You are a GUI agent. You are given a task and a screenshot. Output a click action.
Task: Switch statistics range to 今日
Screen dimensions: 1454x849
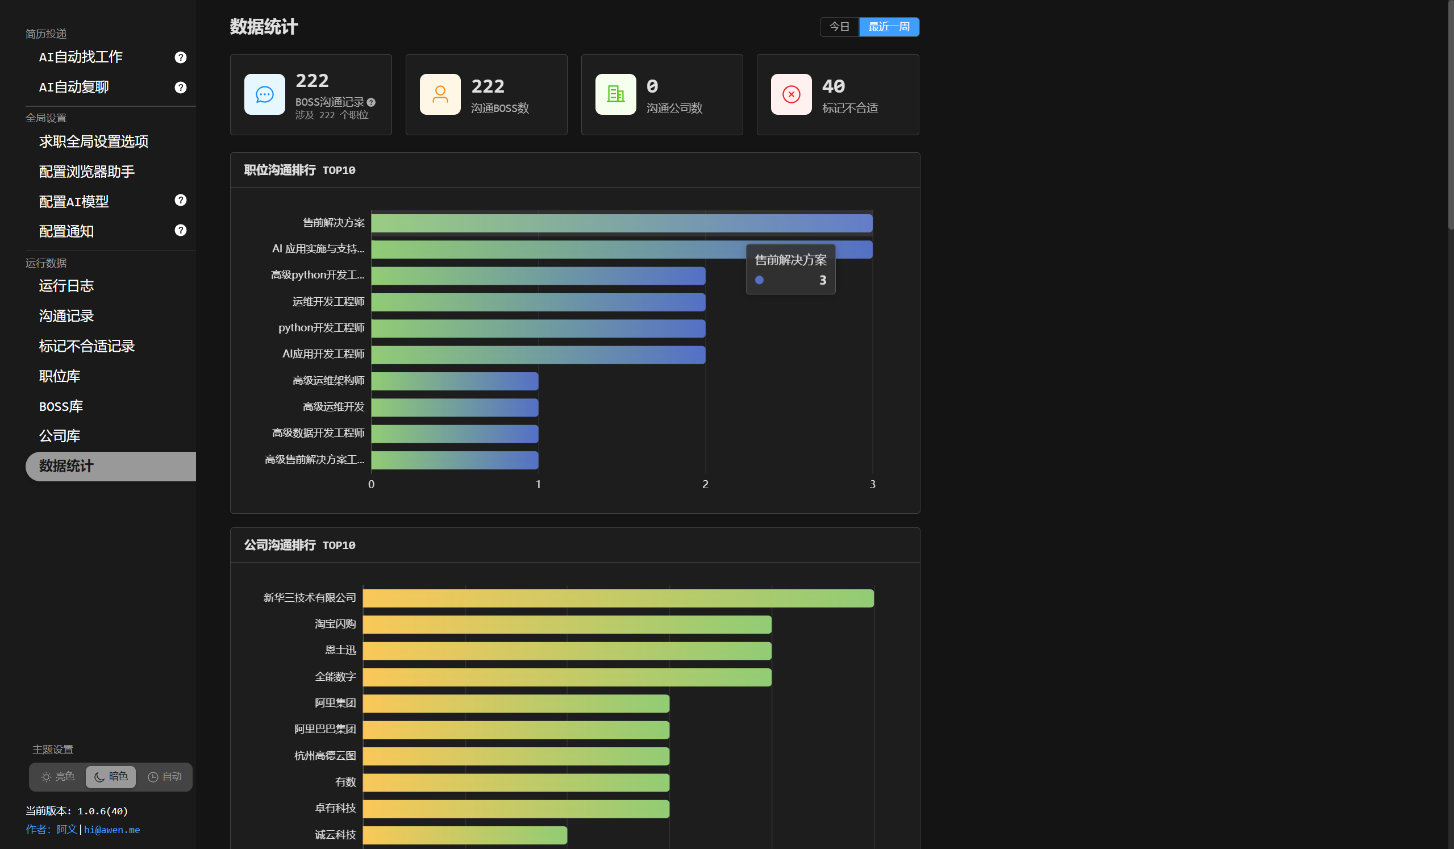click(x=839, y=27)
